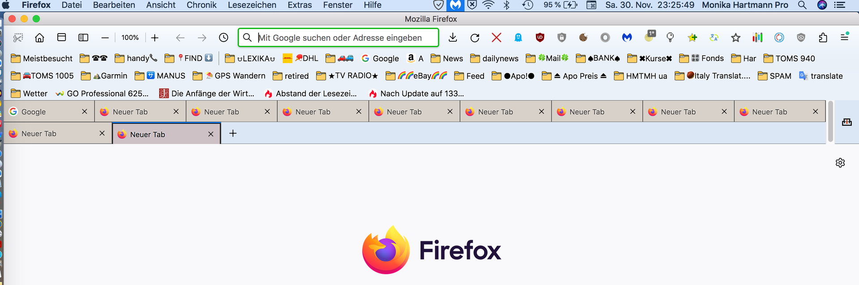Open the Lesezeichen menu
859x285 pixels.
252,5
